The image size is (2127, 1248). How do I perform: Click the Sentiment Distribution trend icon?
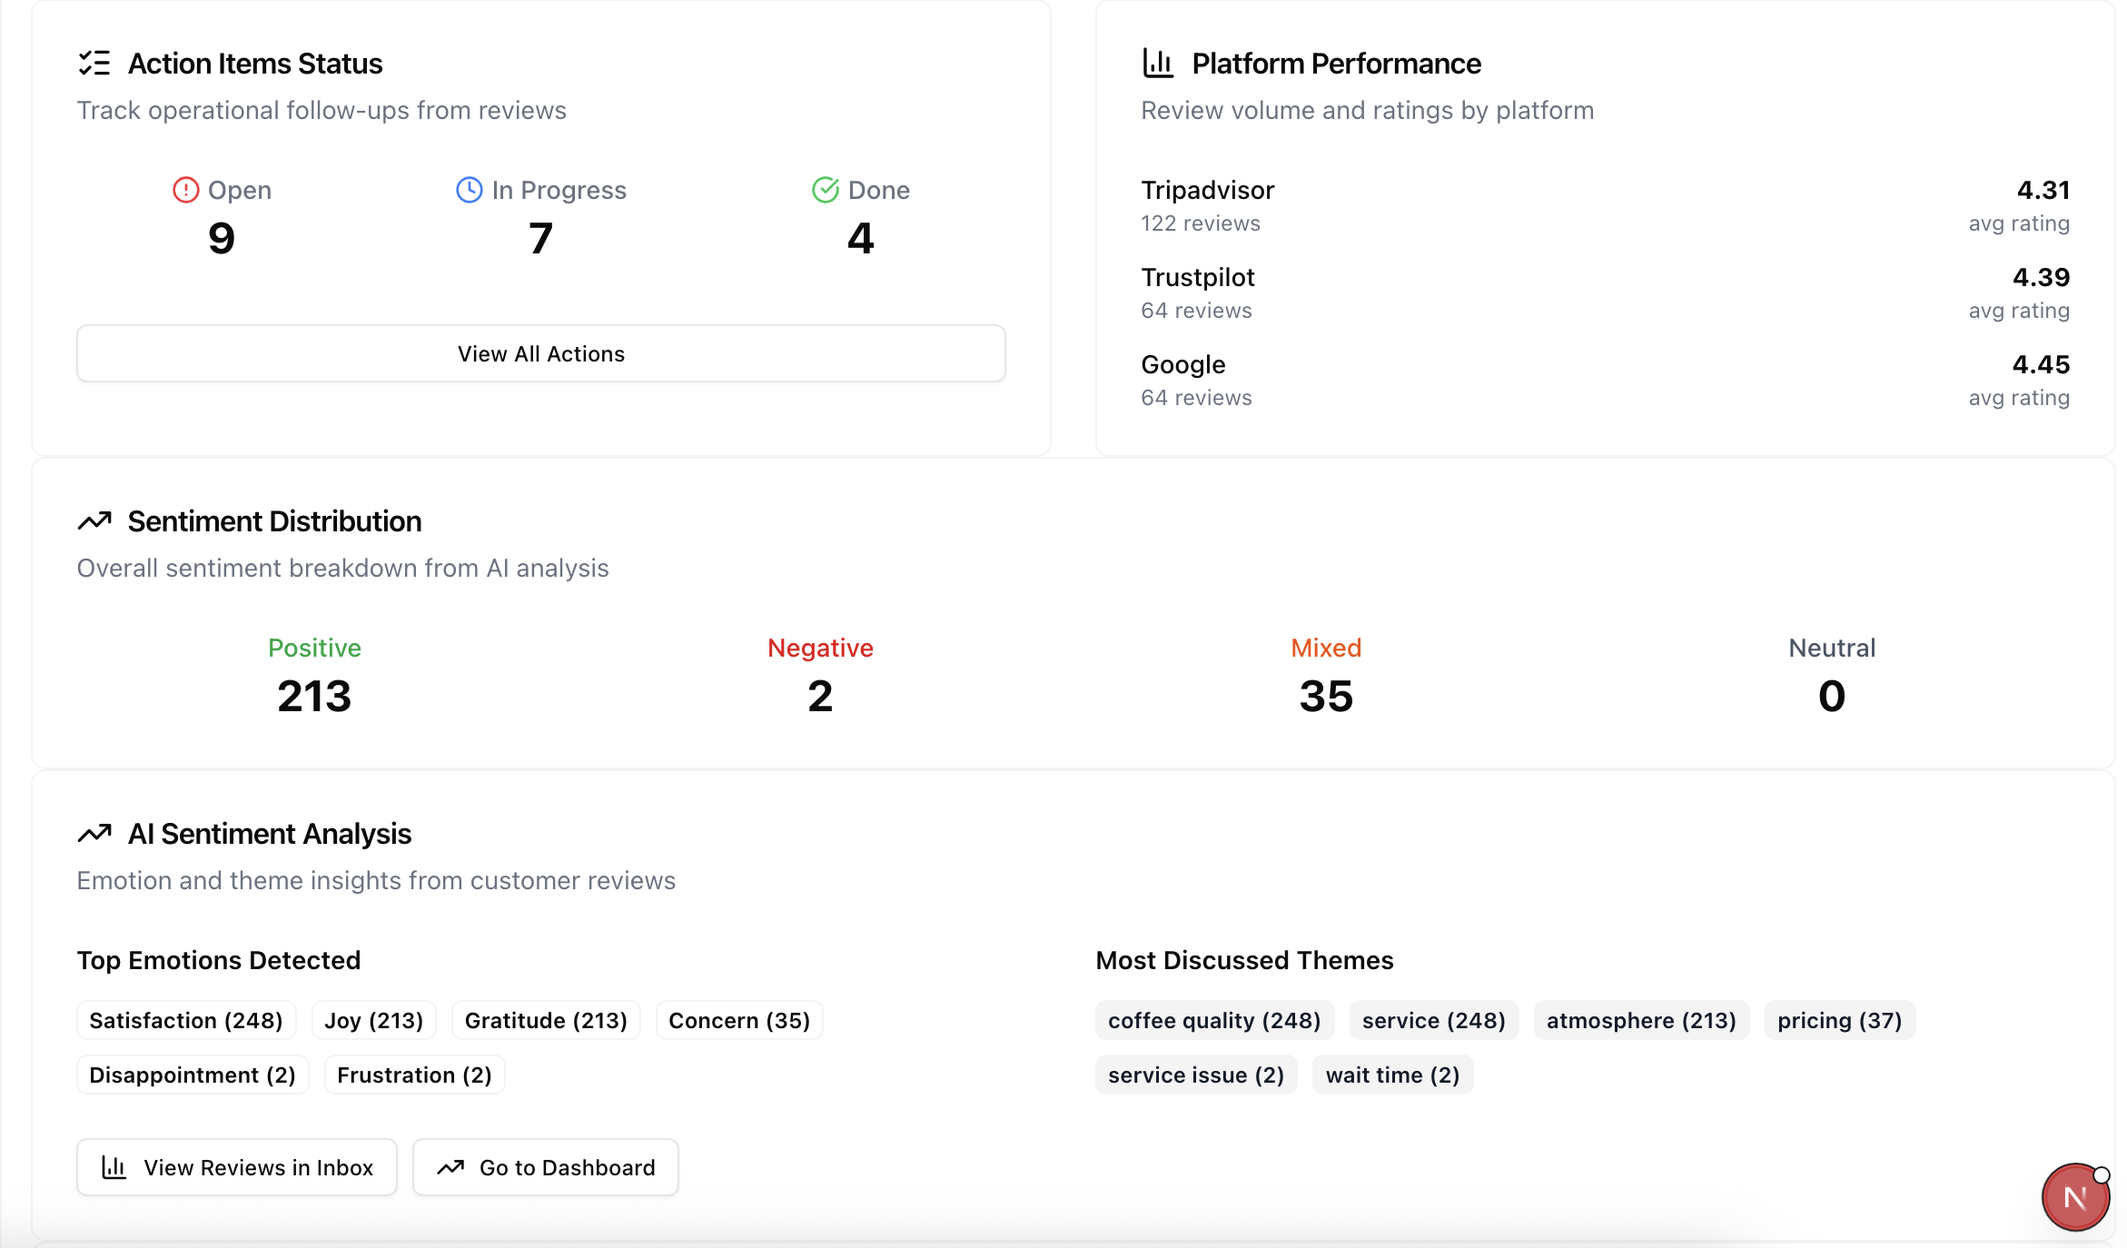pyautogui.click(x=94, y=521)
